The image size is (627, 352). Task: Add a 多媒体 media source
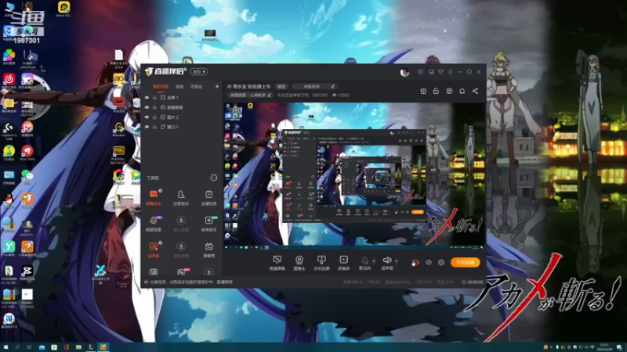(x=343, y=263)
